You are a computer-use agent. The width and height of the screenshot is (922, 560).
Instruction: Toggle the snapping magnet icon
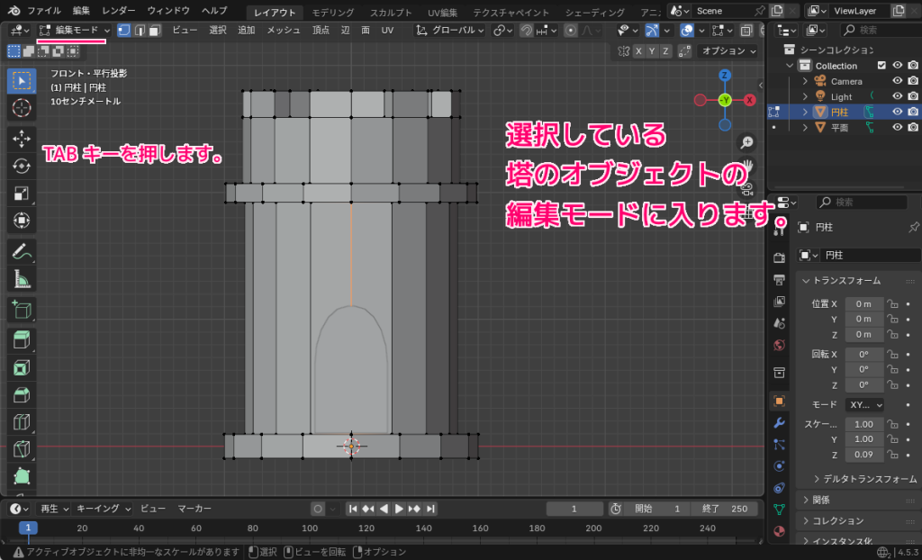(x=527, y=30)
